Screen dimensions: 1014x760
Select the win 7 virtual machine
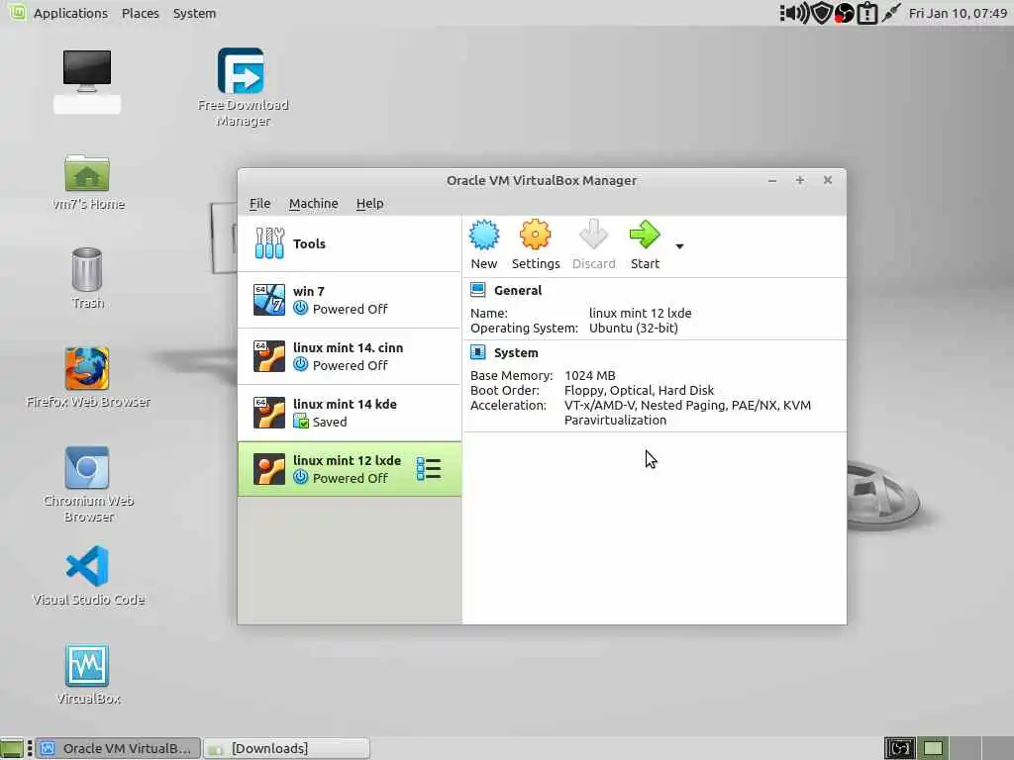coord(350,301)
